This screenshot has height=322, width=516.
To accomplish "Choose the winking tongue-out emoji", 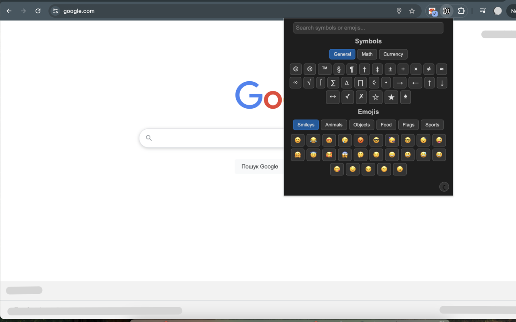I will pos(439,140).
